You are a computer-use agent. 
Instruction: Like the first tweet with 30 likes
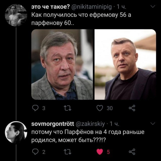click(x=100, y=108)
